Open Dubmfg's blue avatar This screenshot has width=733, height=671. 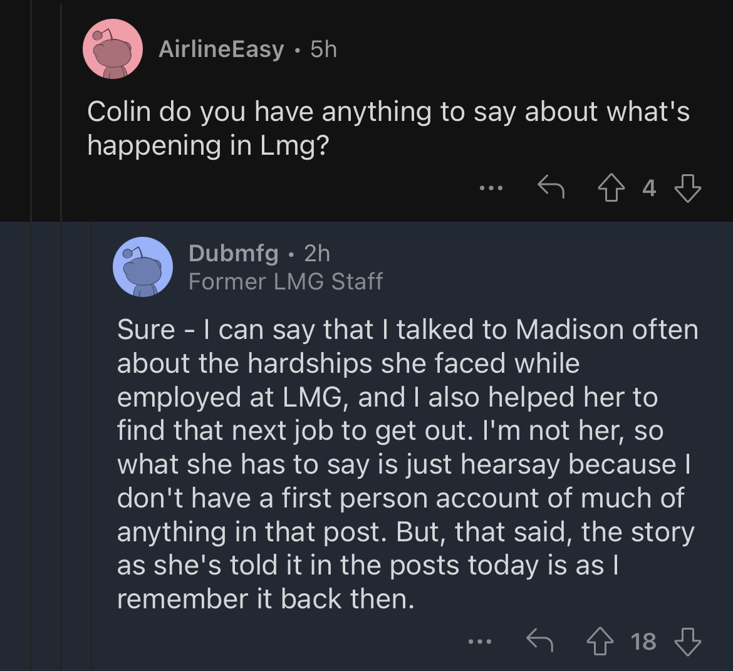pyautogui.click(x=143, y=266)
